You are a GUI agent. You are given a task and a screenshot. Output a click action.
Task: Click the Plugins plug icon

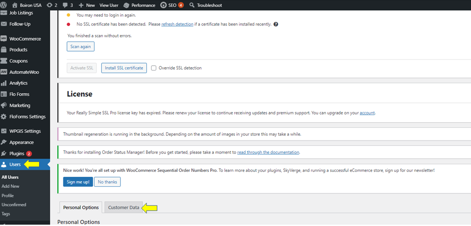coord(4,154)
